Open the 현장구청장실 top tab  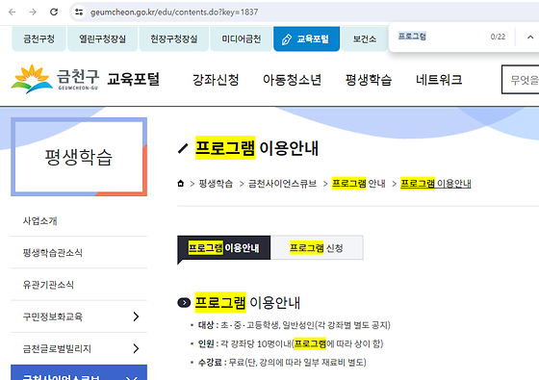tap(174, 38)
